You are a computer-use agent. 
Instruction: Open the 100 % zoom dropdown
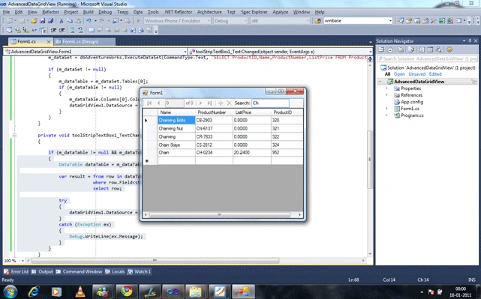(x=23, y=261)
